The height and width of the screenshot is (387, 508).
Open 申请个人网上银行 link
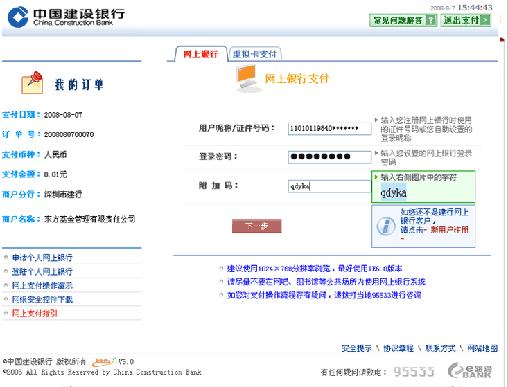tap(42, 258)
